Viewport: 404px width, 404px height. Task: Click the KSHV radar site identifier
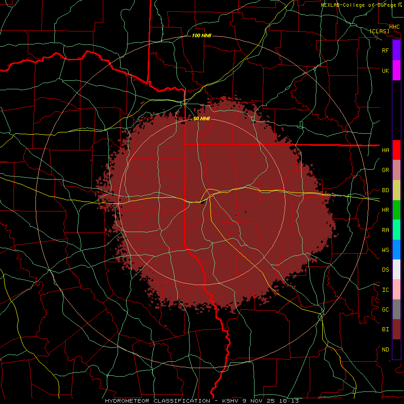tap(231, 401)
